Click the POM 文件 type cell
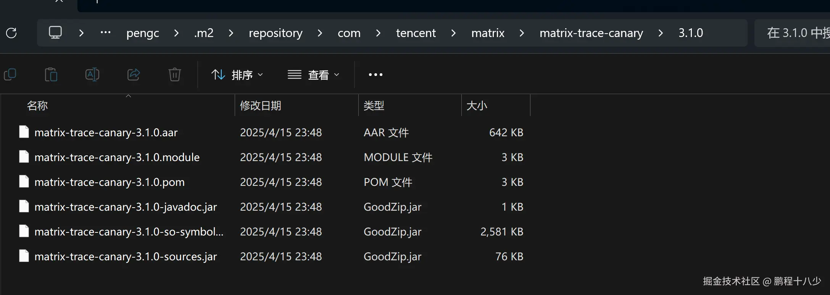Screen dimensions: 830x295 click(x=388, y=182)
